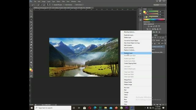
Task: Open the tool preset picker in options bar
Action: 33,5
